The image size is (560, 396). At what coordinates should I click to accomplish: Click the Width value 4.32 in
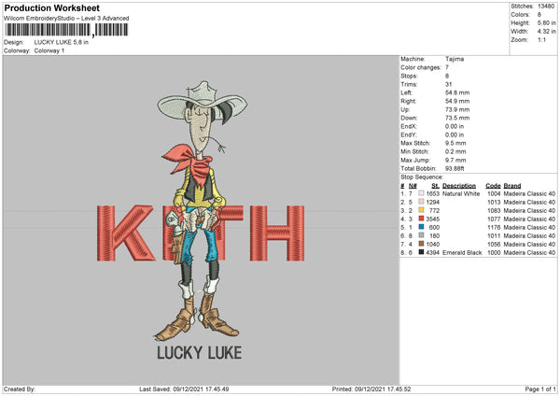(546, 32)
